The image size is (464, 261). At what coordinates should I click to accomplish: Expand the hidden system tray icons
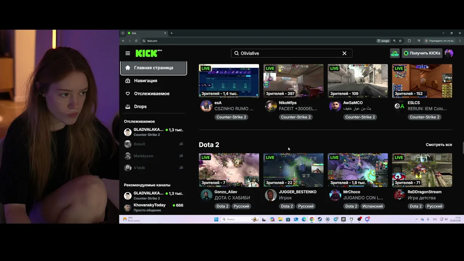(416, 219)
